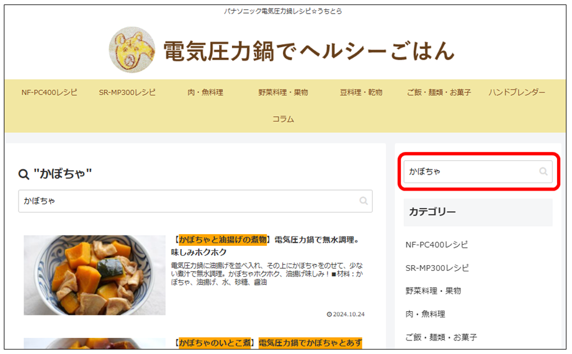Open sidebar category SR-MP300レシピ

click(x=437, y=268)
